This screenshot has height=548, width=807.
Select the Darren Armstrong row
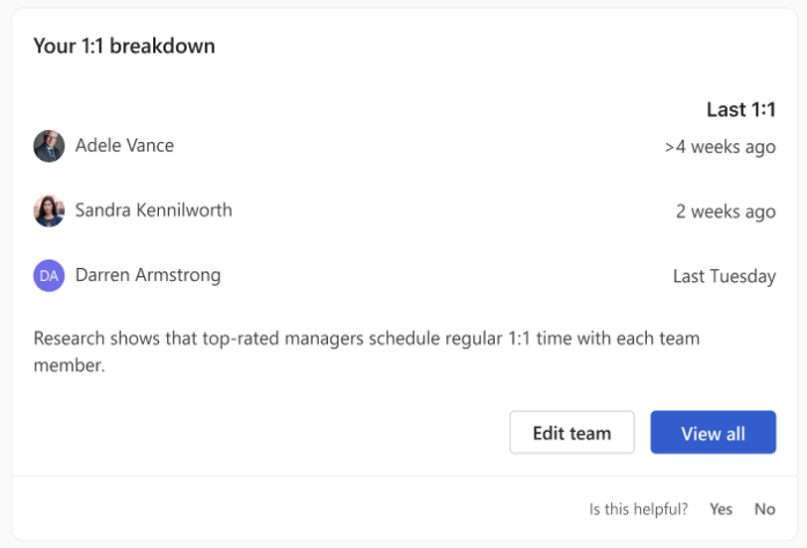(404, 276)
